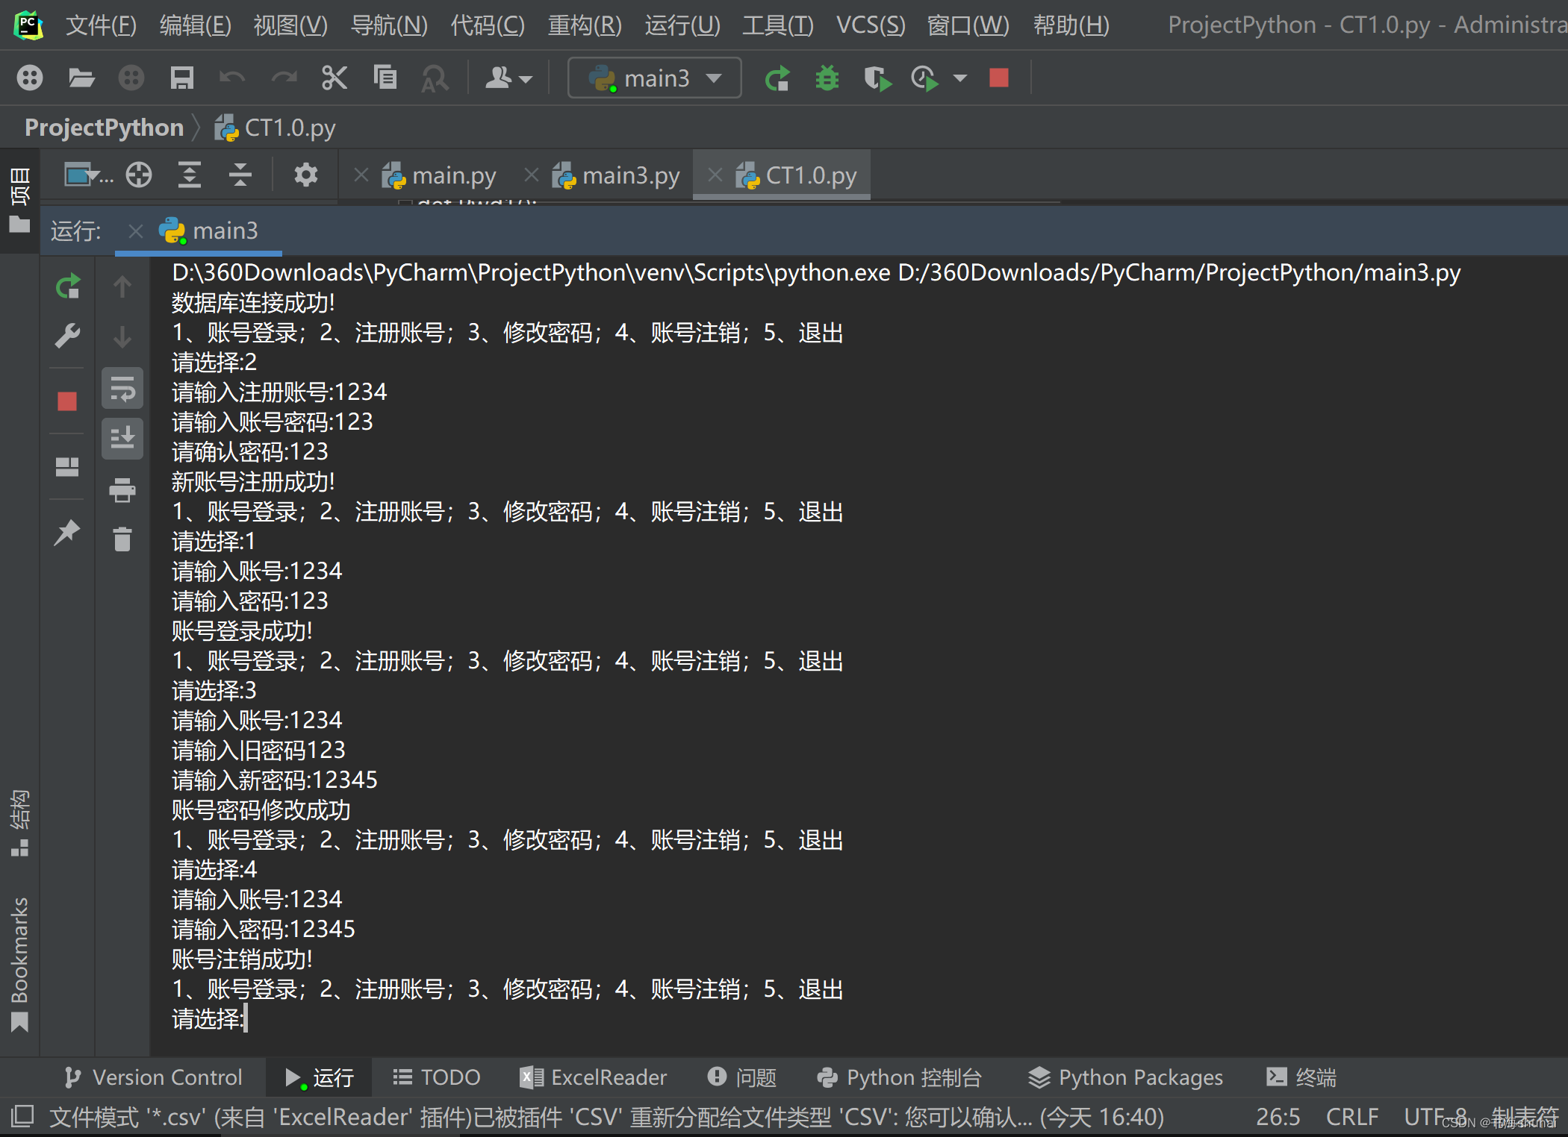Click the Redo arrow in toolbar

tap(284, 78)
